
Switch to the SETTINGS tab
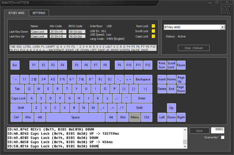click(39, 13)
